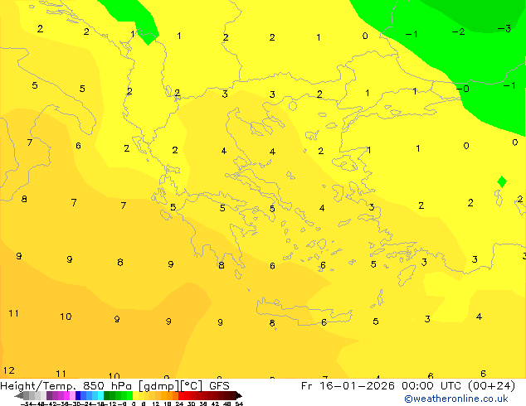Select the dark blue legend swatch

pyautogui.click(x=78, y=395)
